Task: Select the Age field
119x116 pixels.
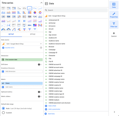Action: pyautogui.click(x=50, y=32)
